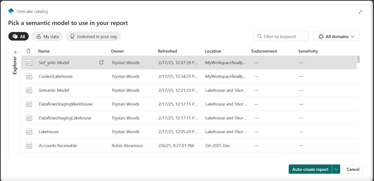
Task: Click the Auto-create report button
Action: (310, 169)
